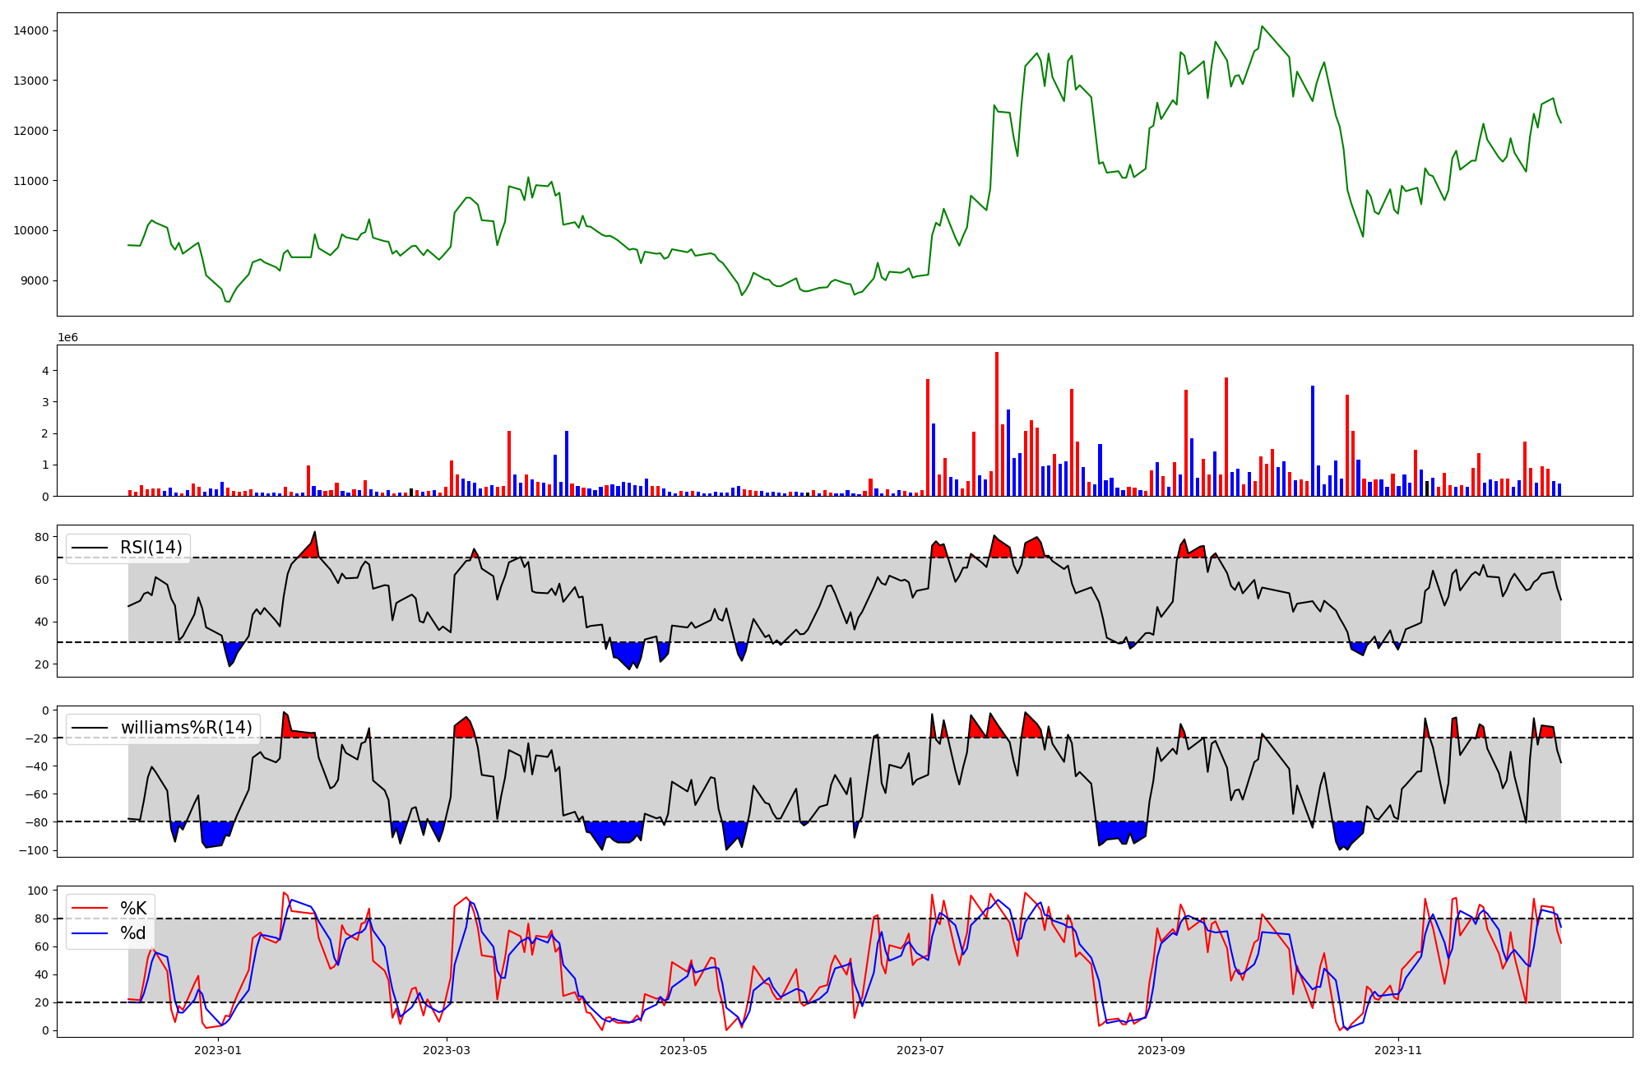Click the 2023-01 x-axis date label
Screen dimensions: 1645x1069
[218, 1050]
